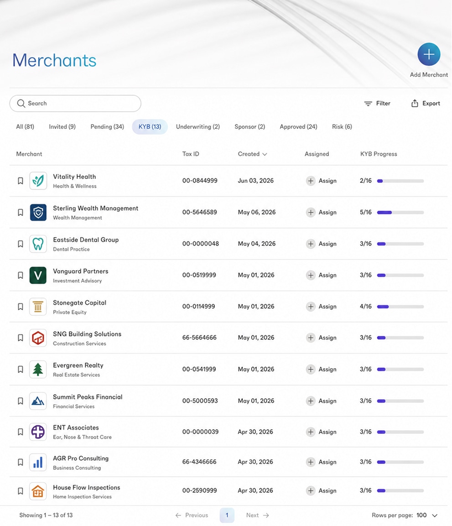452x526 pixels.
Task: Click the date Jun 03, 2026
Action: click(x=256, y=181)
